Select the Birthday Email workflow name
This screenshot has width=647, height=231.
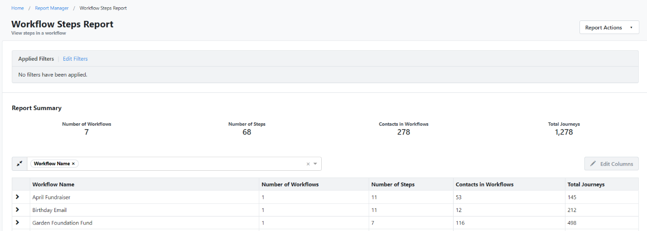[x=49, y=210]
